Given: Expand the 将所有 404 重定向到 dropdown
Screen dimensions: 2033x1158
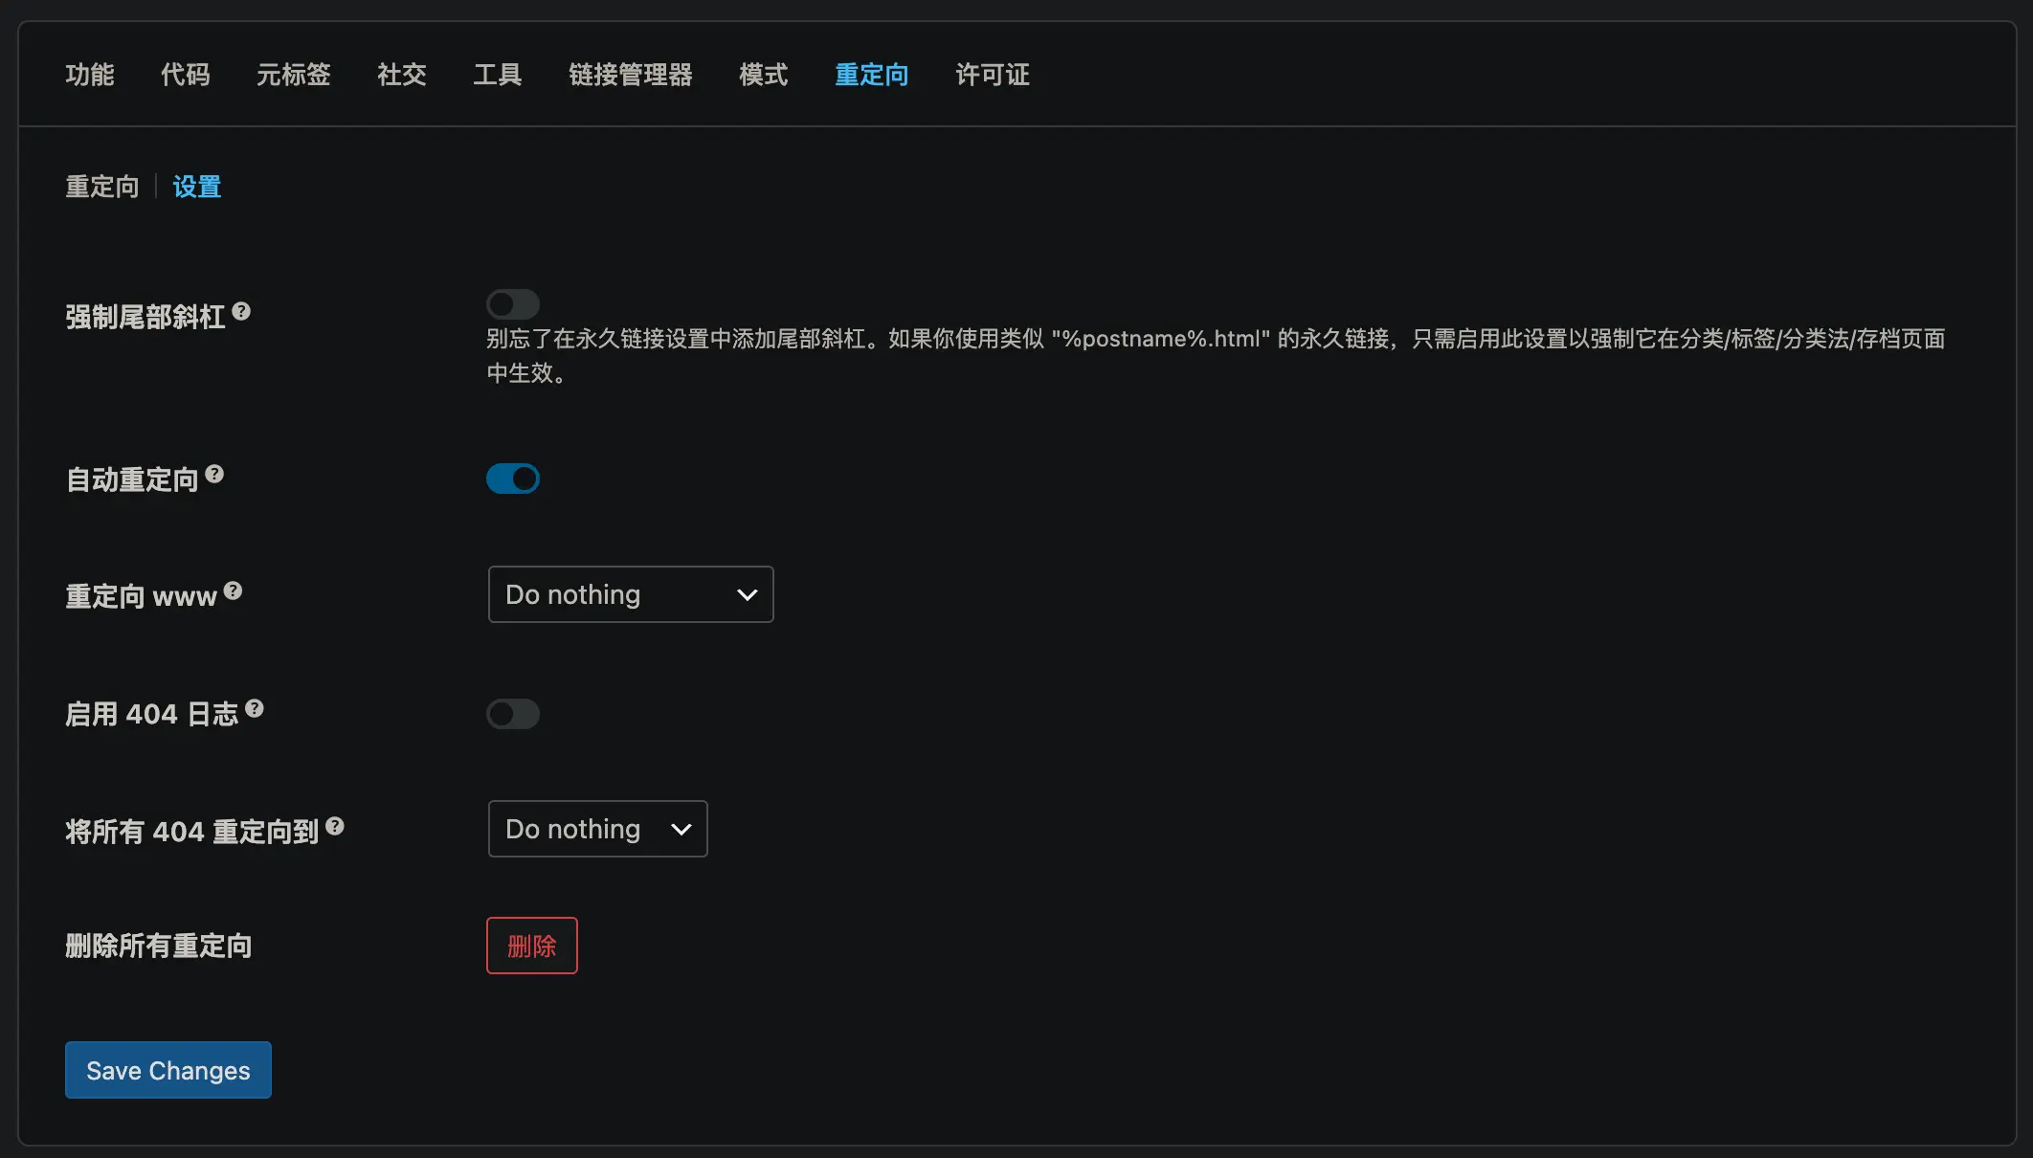Looking at the screenshot, I should (x=598, y=829).
